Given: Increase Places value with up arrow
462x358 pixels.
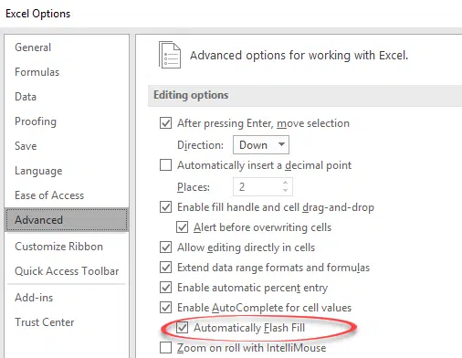Looking at the screenshot, I should pos(285,183).
